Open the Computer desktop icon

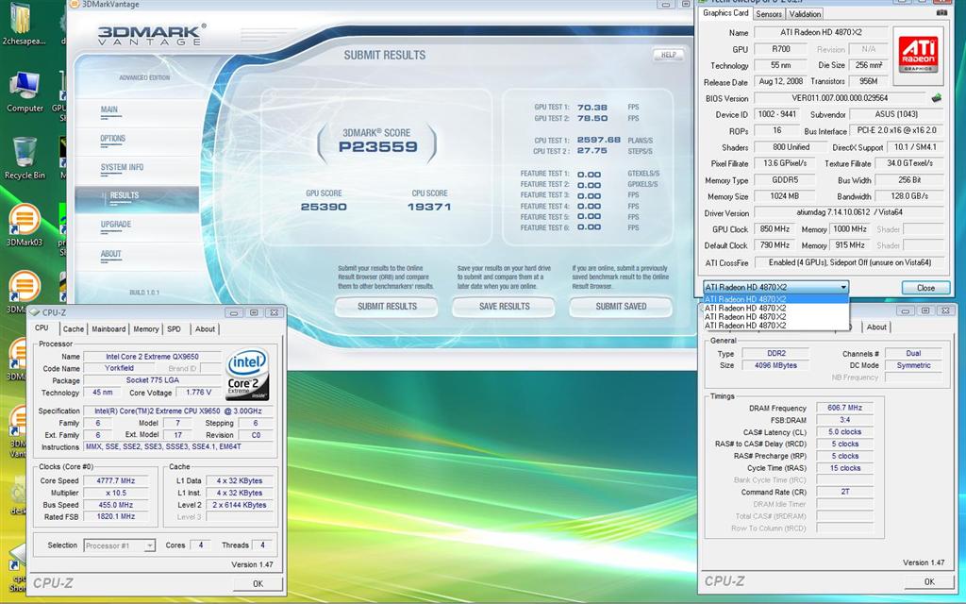25,92
